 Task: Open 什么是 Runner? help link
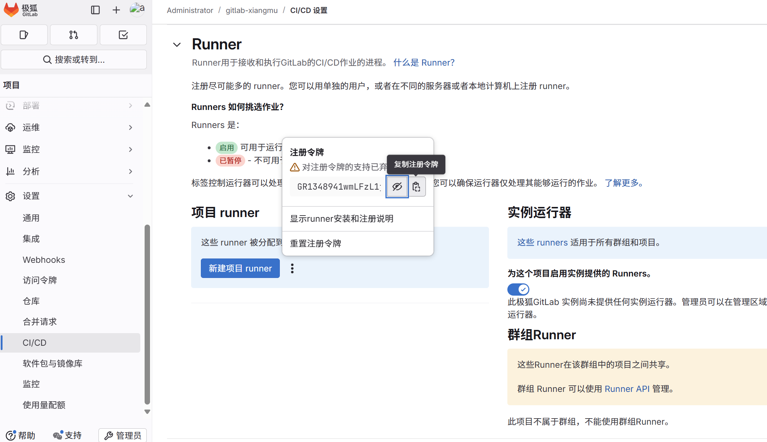[424, 63]
